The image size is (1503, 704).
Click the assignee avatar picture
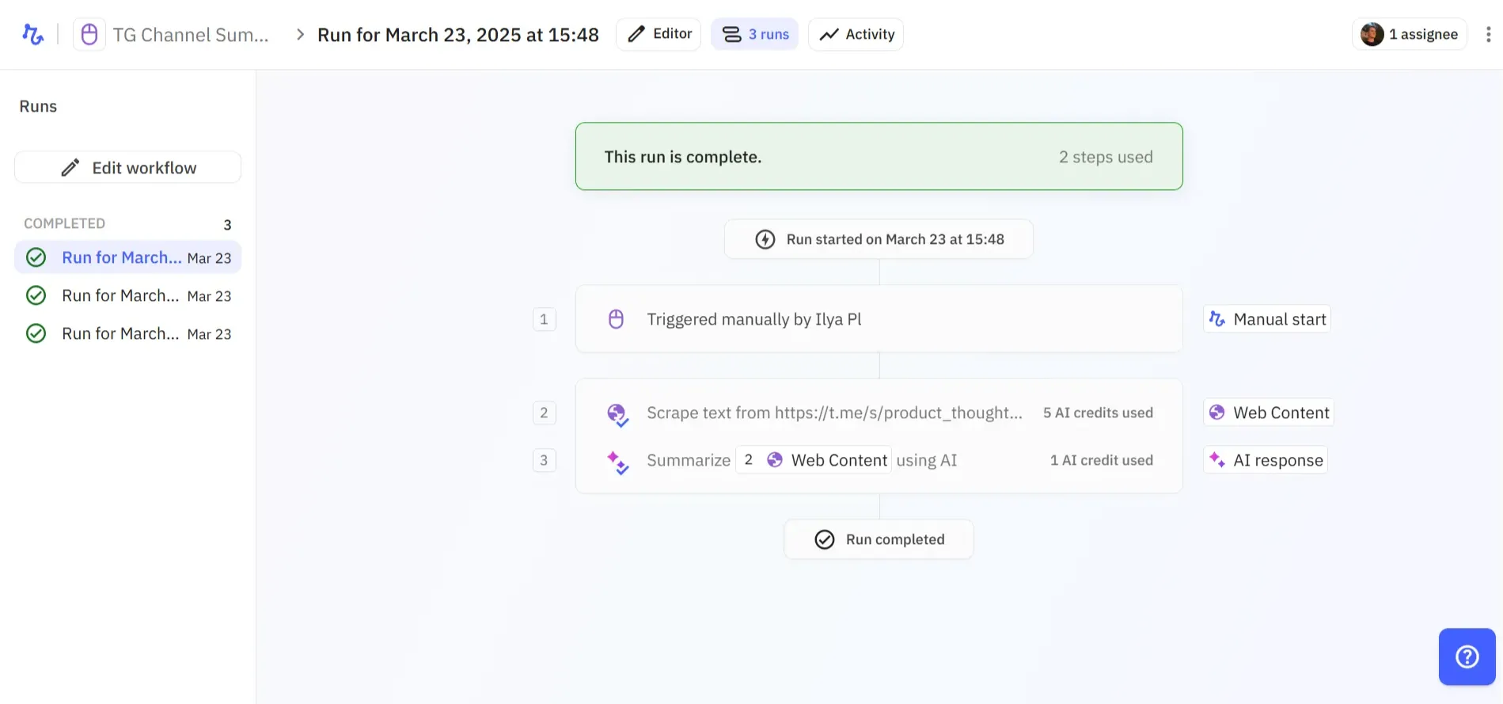[x=1372, y=34]
